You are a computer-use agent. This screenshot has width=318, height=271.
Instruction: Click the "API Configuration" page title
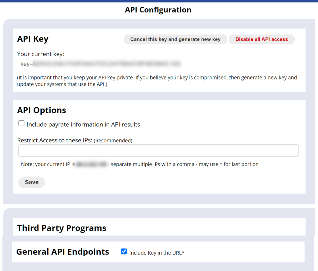coord(158,10)
